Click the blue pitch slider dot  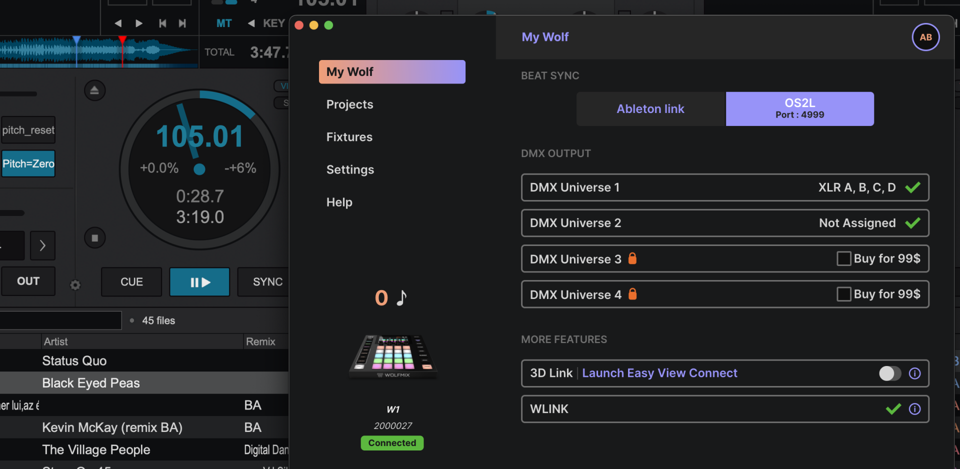[199, 169]
